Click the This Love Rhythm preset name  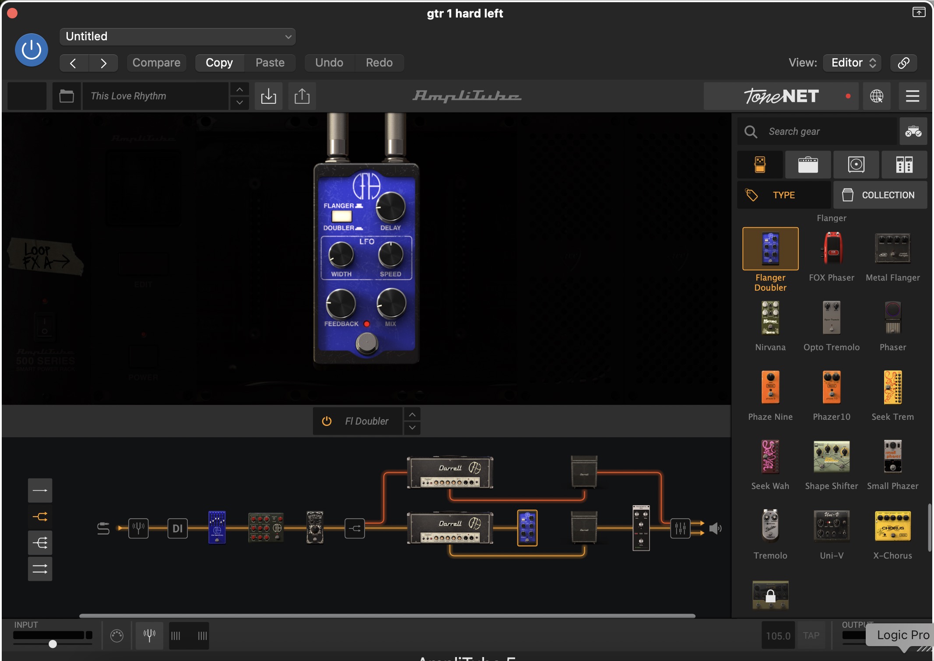coord(156,96)
